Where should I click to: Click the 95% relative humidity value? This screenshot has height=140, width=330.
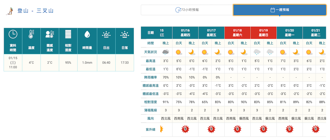point(68,63)
